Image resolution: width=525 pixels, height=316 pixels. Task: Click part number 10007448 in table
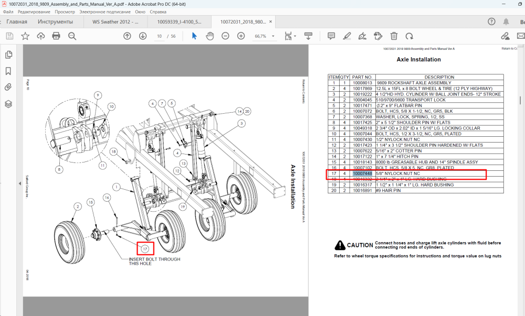362,173
